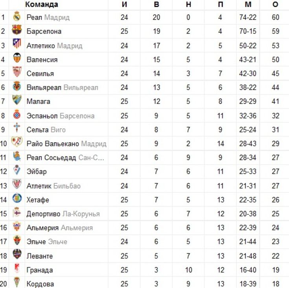Click the Getafe blue crest icon
289x288 pixels.
coord(17,198)
